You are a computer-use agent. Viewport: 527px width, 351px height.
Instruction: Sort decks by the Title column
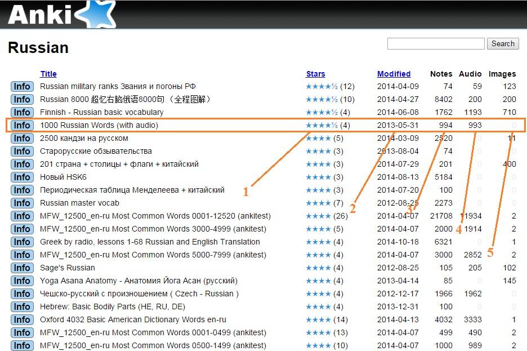click(x=48, y=74)
